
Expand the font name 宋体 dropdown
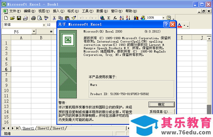coord(44,25)
